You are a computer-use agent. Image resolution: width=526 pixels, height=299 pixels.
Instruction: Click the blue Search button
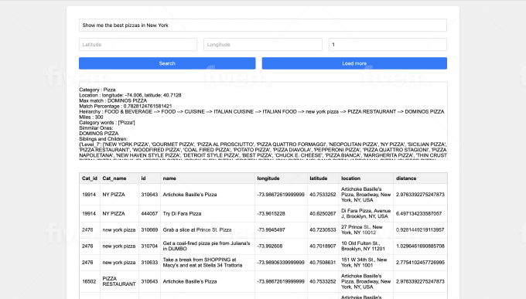coord(167,63)
